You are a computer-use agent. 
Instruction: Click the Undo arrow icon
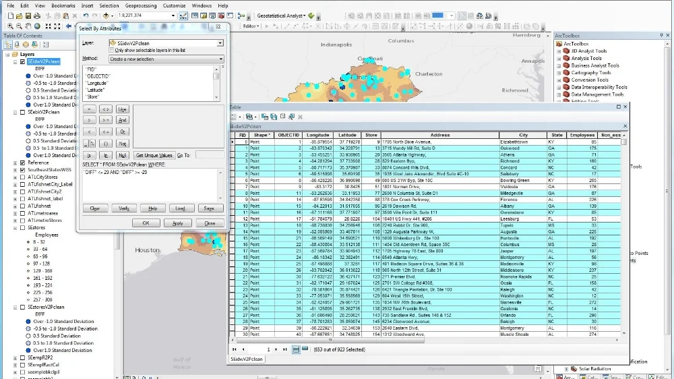click(x=86, y=16)
